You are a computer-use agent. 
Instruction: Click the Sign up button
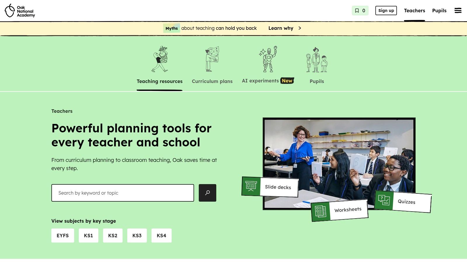[386, 11]
